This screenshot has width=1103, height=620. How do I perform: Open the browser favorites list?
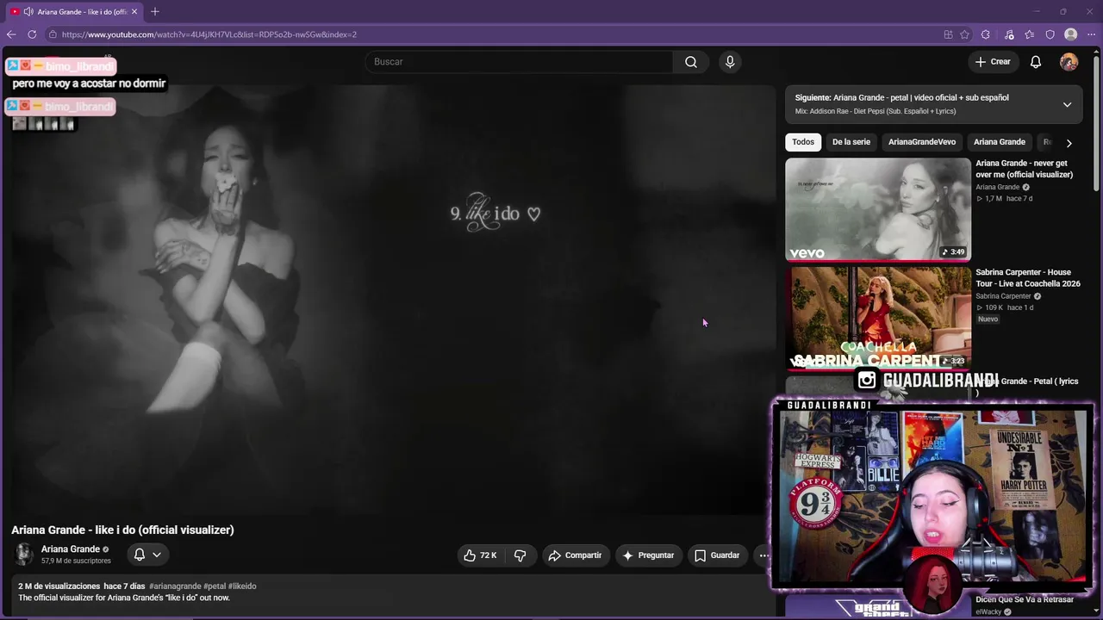tap(1030, 34)
